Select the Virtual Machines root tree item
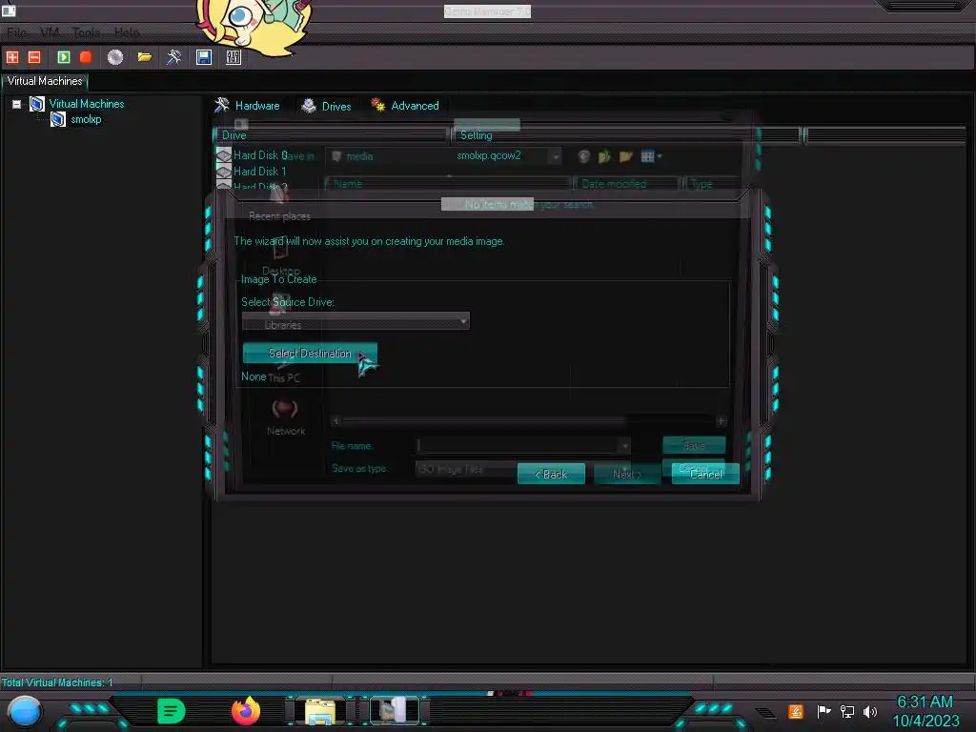The image size is (976, 732). [x=87, y=104]
